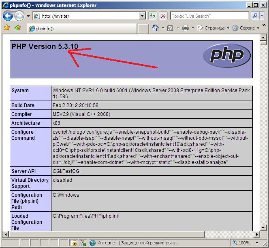
Task: Click 'MSVC9 (Visual C++ 2008)' compiler value
Action: (x=81, y=114)
